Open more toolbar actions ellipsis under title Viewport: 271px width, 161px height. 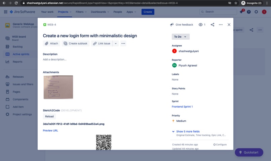(x=123, y=43)
